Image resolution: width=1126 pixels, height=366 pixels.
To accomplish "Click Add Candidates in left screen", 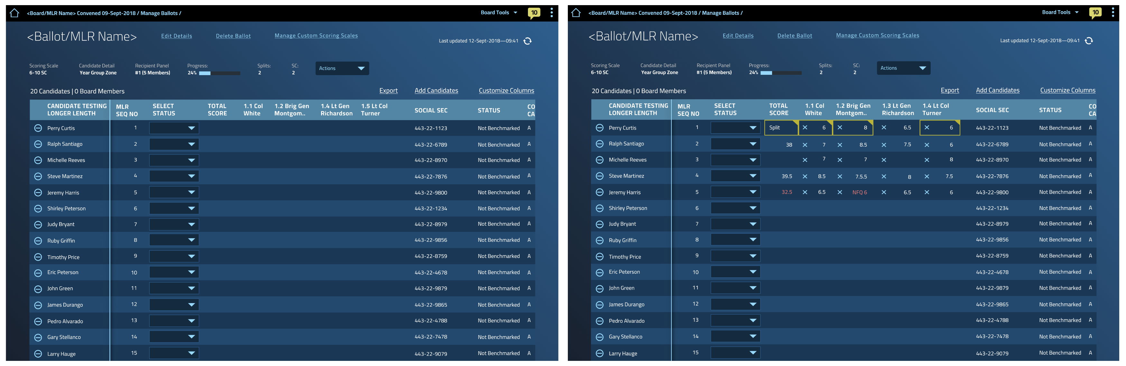I will [x=436, y=91].
